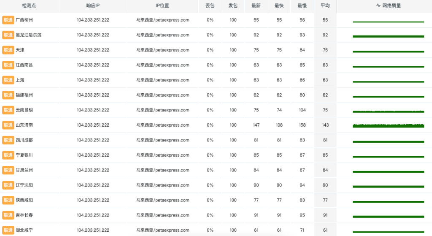
Task: Click the 联通 badge beside 黑龙江哈尔滨
Action: [8, 35]
